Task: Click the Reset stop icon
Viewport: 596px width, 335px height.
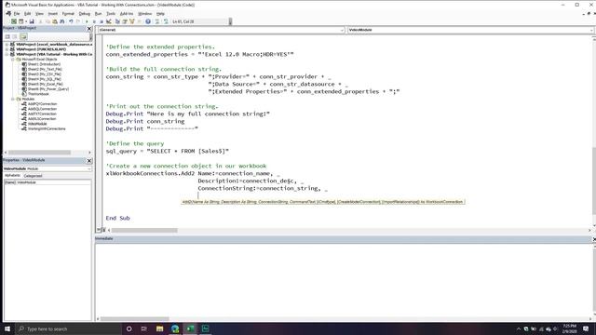Action: [102, 21]
